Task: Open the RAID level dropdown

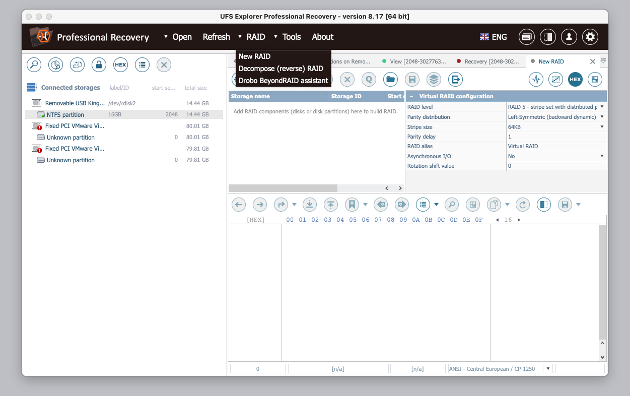Action: click(602, 107)
